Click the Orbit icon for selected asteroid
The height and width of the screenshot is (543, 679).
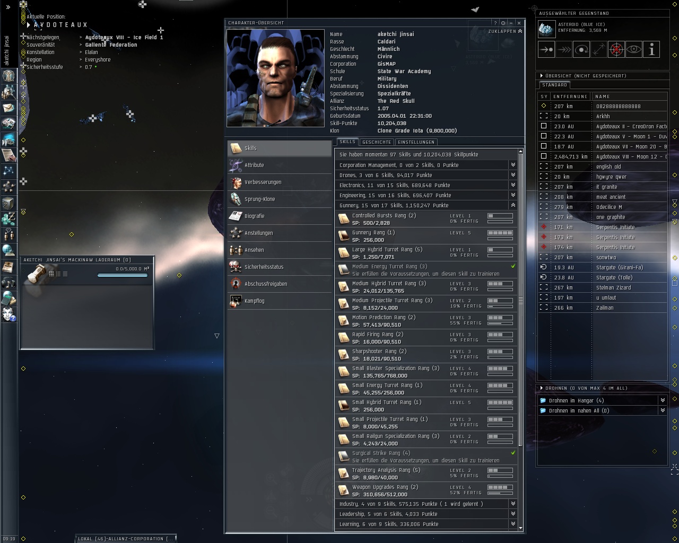[x=581, y=49]
